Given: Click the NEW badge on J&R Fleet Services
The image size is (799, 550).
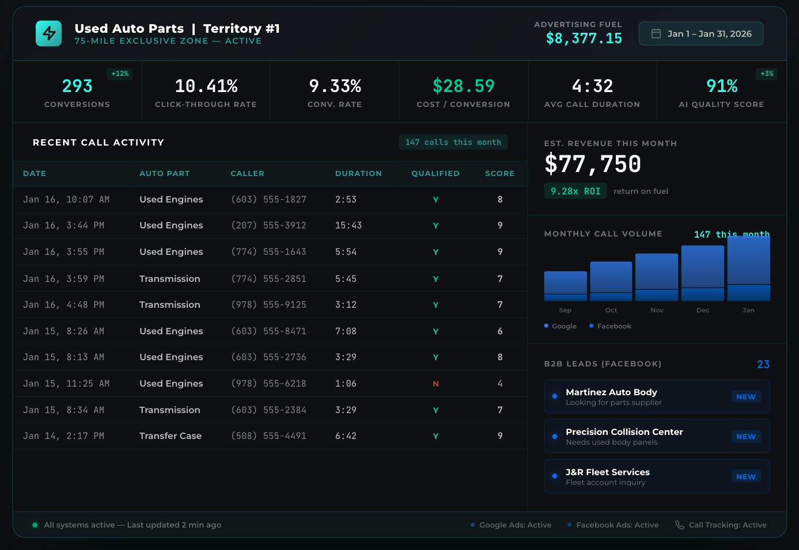Looking at the screenshot, I should tap(746, 476).
